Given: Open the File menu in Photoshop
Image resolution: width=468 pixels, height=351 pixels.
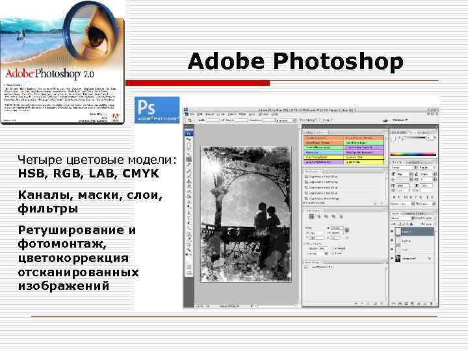Looking at the screenshot, I should [x=192, y=114].
